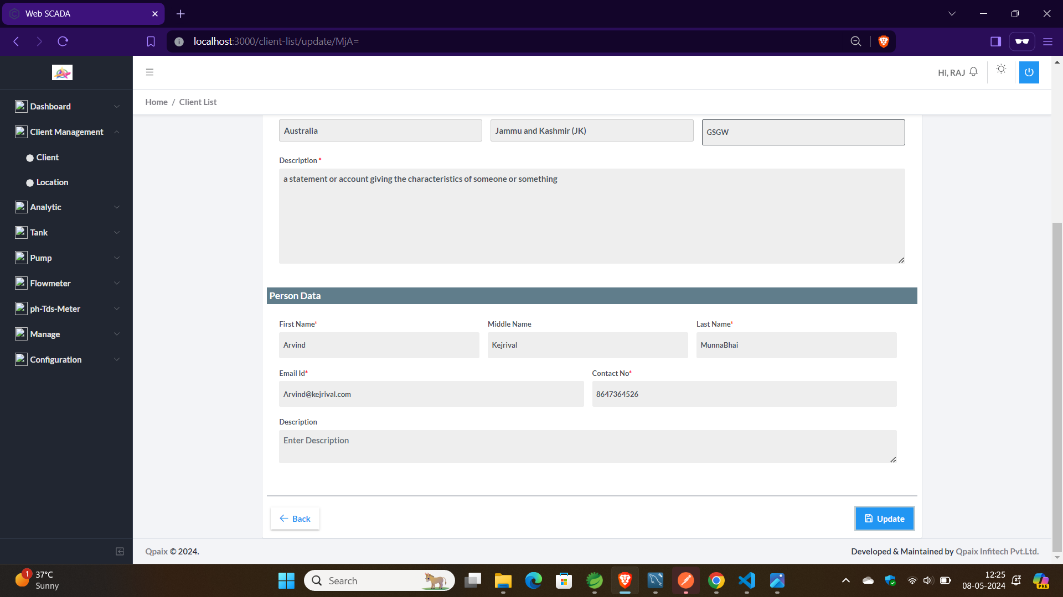Click the Brave shields icon in address bar
This screenshot has width=1063, height=597.
(x=884, y=41)
